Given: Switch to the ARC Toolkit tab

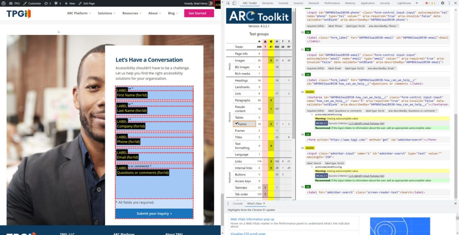Looking at the screenshot, I should 250,3.
